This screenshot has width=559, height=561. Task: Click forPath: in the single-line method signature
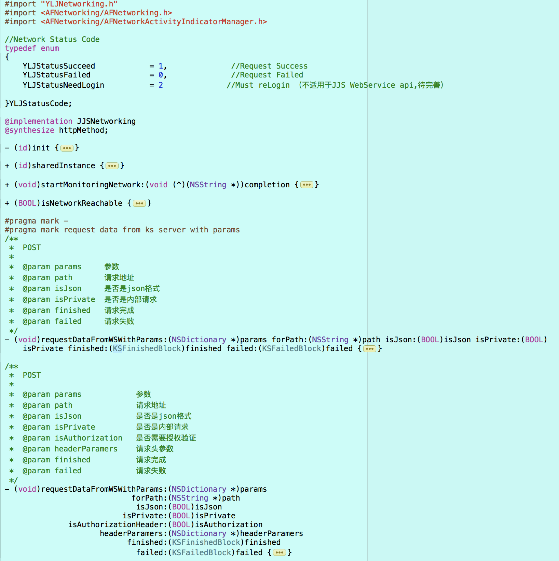290,340
